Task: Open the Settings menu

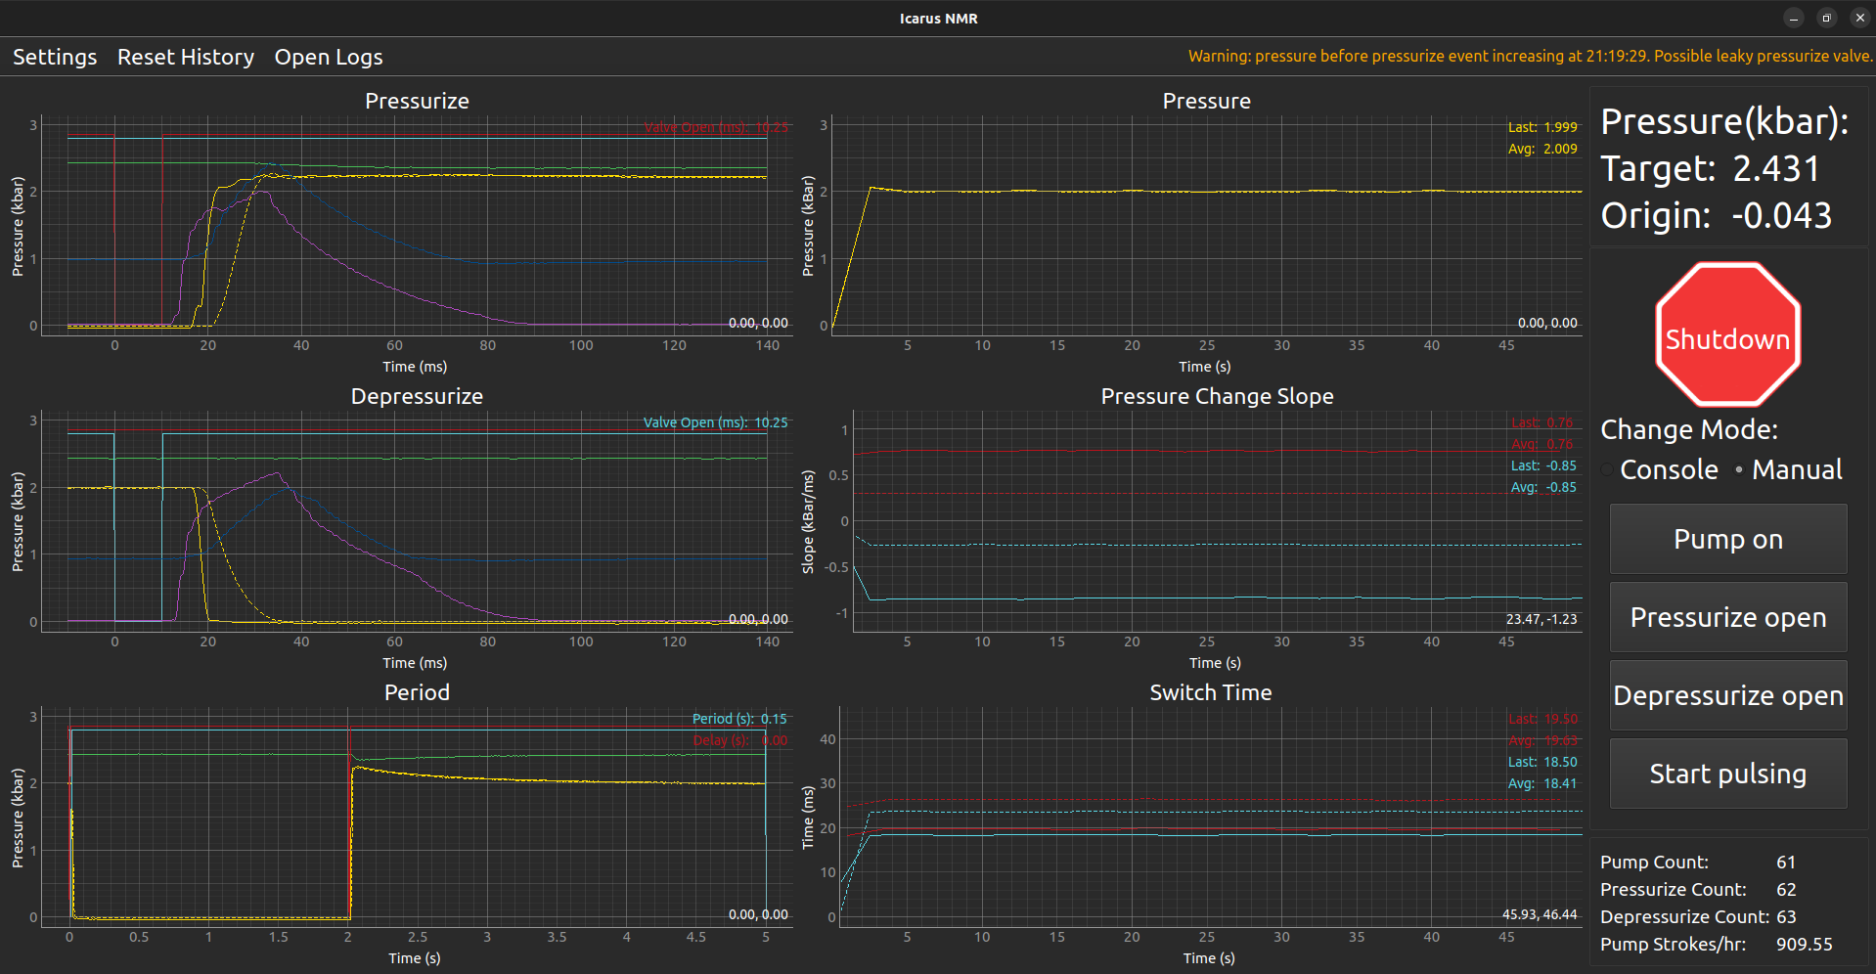Action: click(x=55, y=57)
